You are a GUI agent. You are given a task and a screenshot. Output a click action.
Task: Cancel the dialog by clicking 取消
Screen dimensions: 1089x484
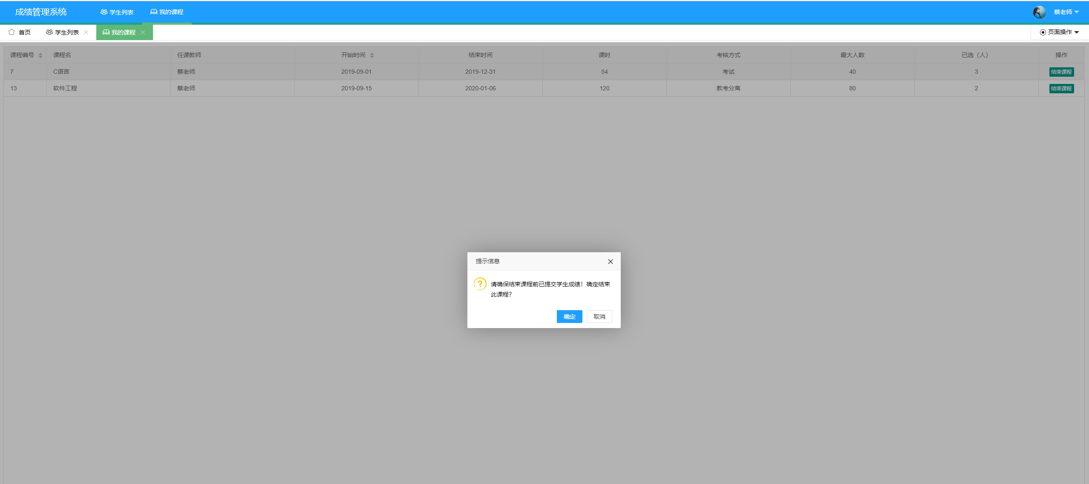[599, 316]
